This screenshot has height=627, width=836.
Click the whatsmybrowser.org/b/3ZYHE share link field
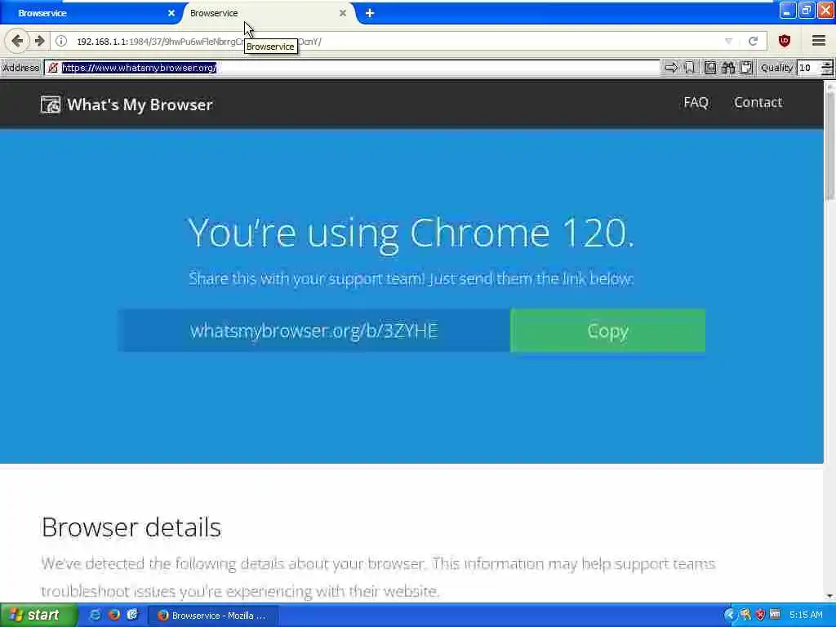coord(314,331)
